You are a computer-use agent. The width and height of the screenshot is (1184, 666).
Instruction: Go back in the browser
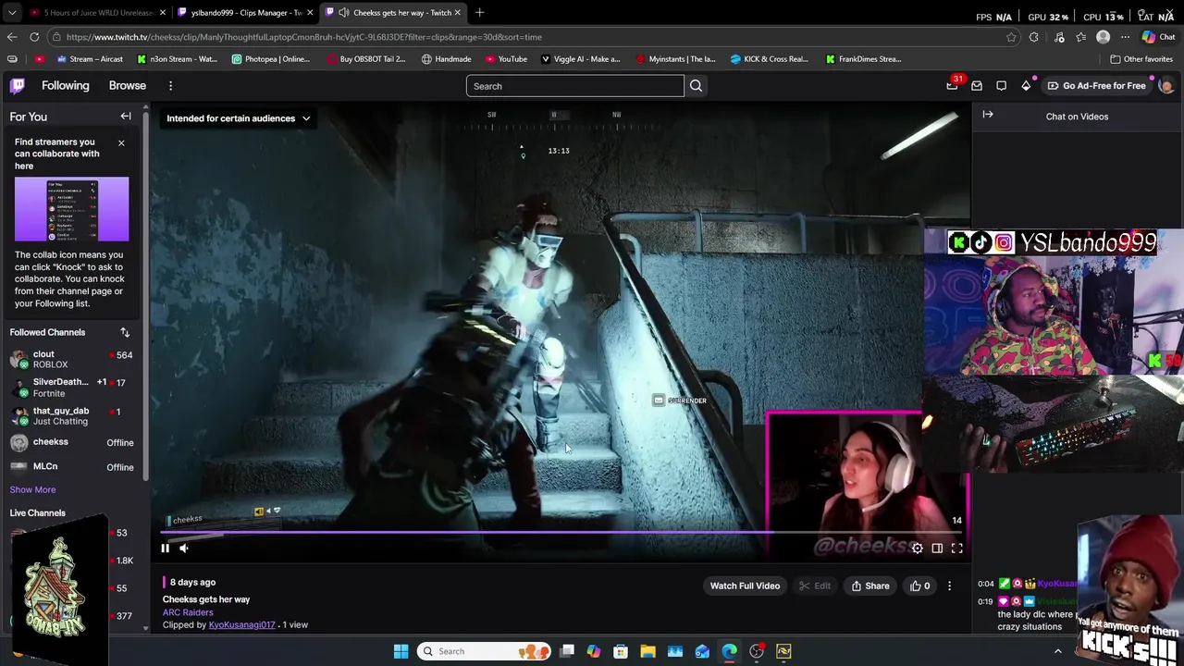point(11,37)
